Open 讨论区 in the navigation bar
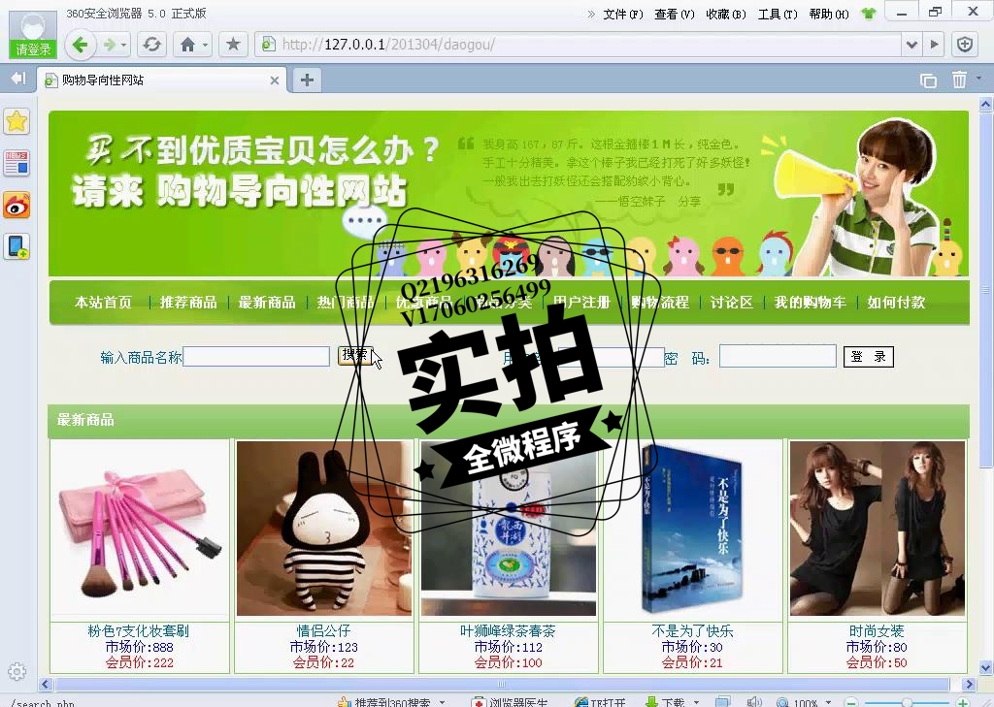This screenshot has height=707, width=994. point(732,303)
